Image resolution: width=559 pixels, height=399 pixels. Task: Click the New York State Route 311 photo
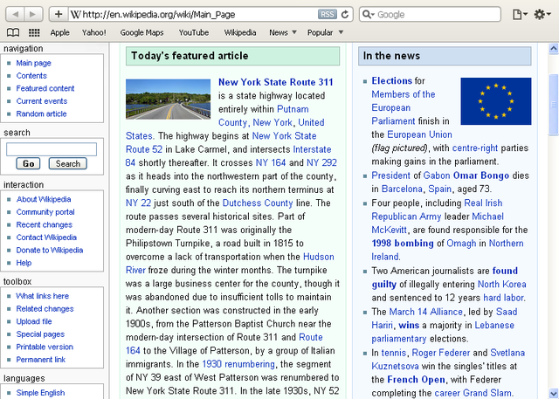point(168,99)
